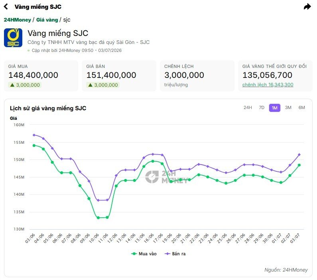The image size is (317, 280).
Task: Click the SJC company logo
Action: click(x=13, y=38)
